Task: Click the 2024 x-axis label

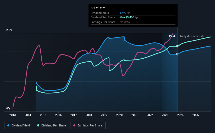Action: point(180,115)
